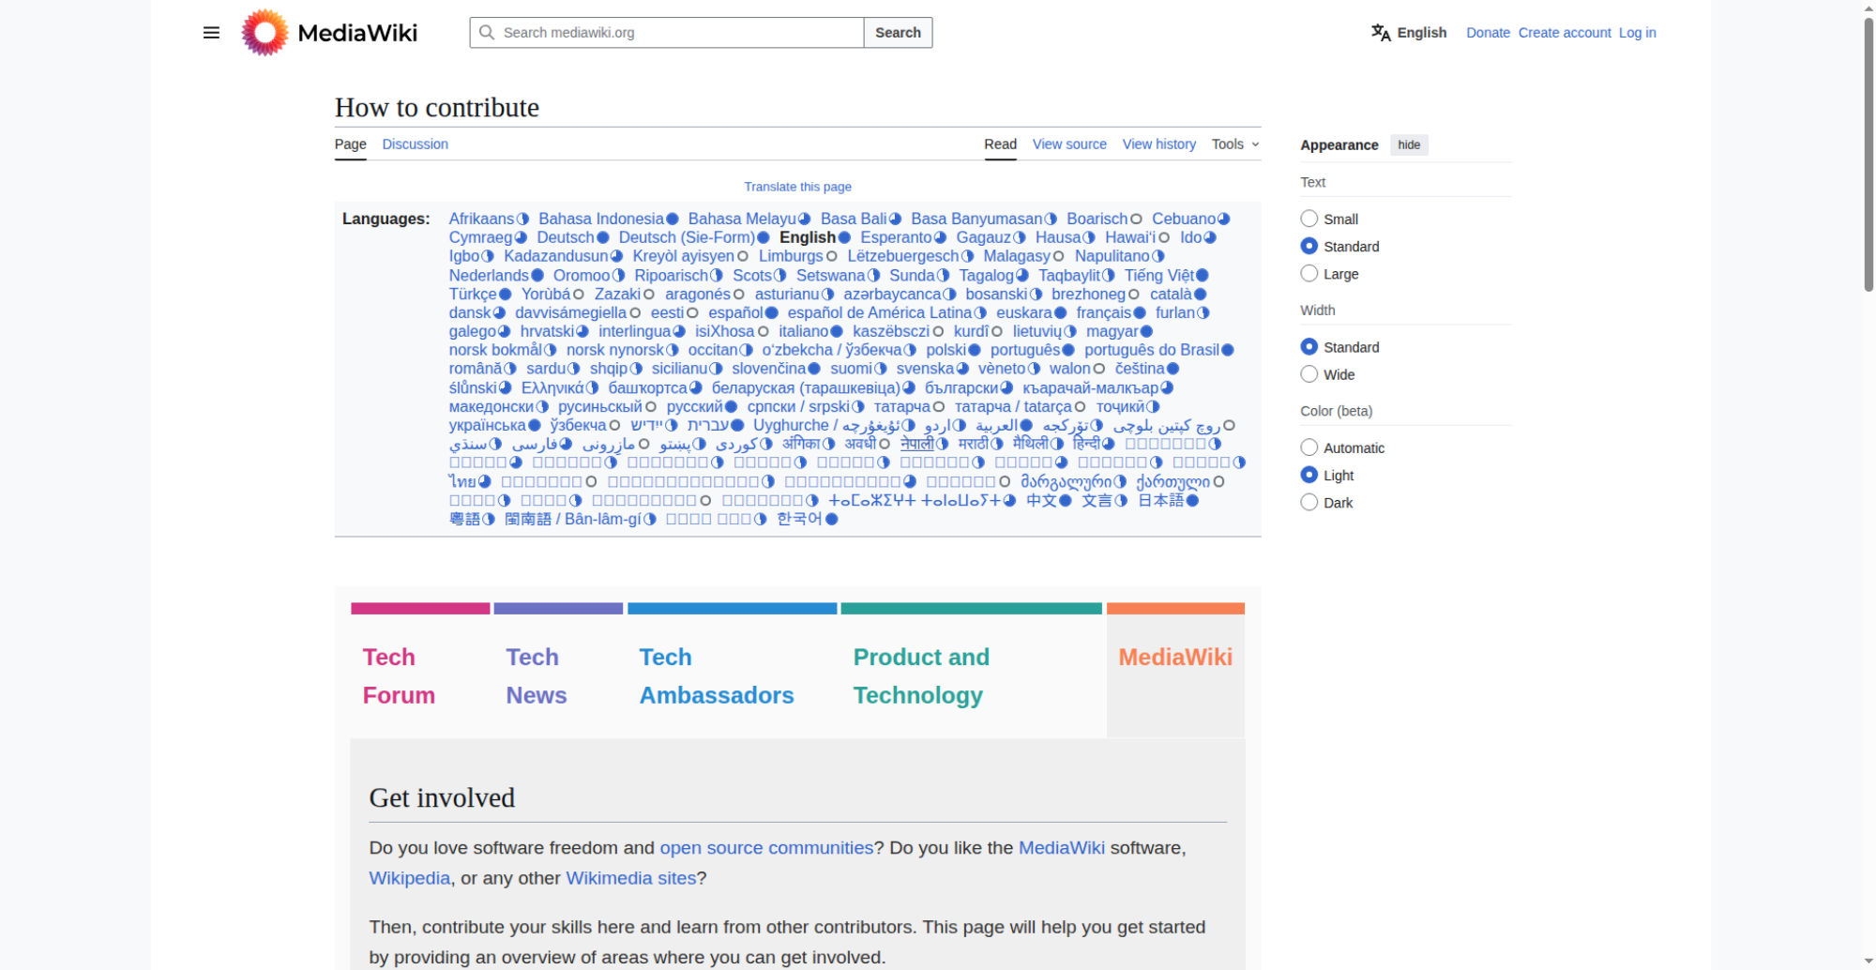Click the MediaWiki sunflower logo

[x=265, y=33]
